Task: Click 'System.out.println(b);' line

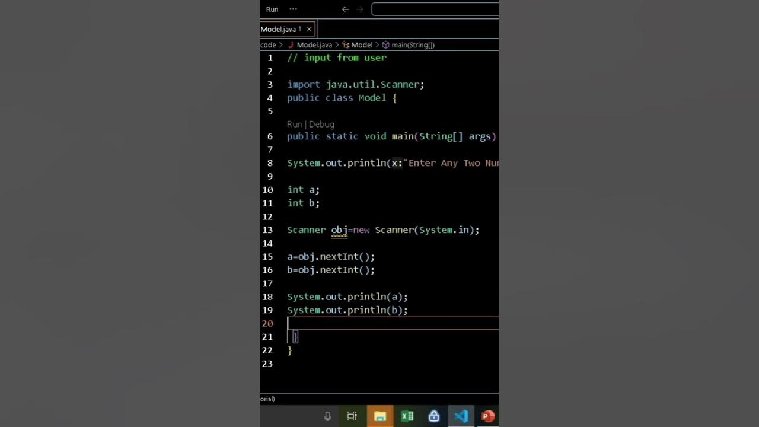Action: tap(347, 310)
